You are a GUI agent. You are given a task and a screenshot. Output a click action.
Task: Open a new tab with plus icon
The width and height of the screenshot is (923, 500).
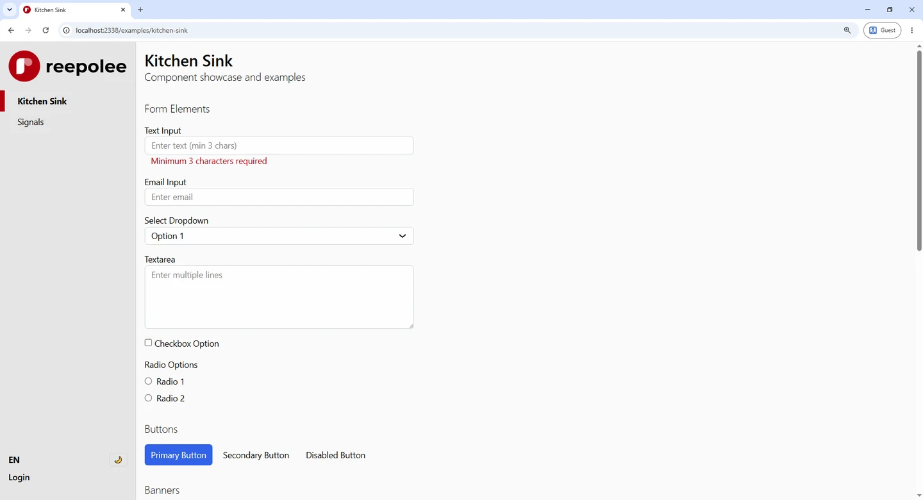140,10
